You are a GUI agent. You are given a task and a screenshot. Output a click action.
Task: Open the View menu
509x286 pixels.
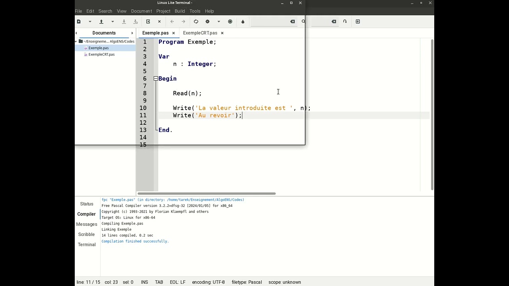[x=122, y=11]
